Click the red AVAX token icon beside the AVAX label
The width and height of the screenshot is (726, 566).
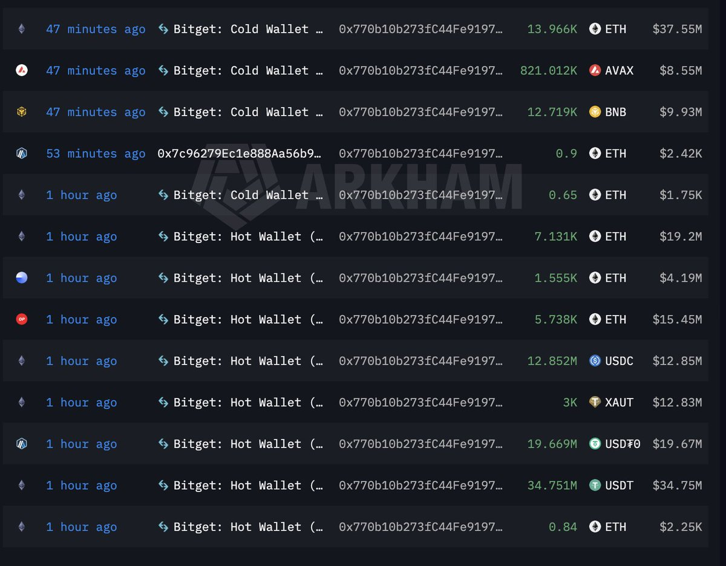click(x=595, y=70)
